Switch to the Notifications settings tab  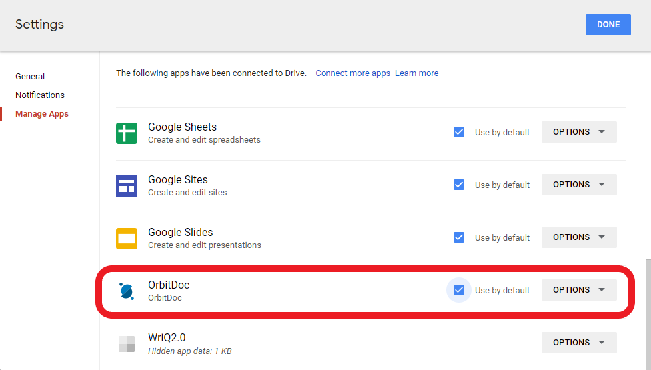[x=40, y=95]
